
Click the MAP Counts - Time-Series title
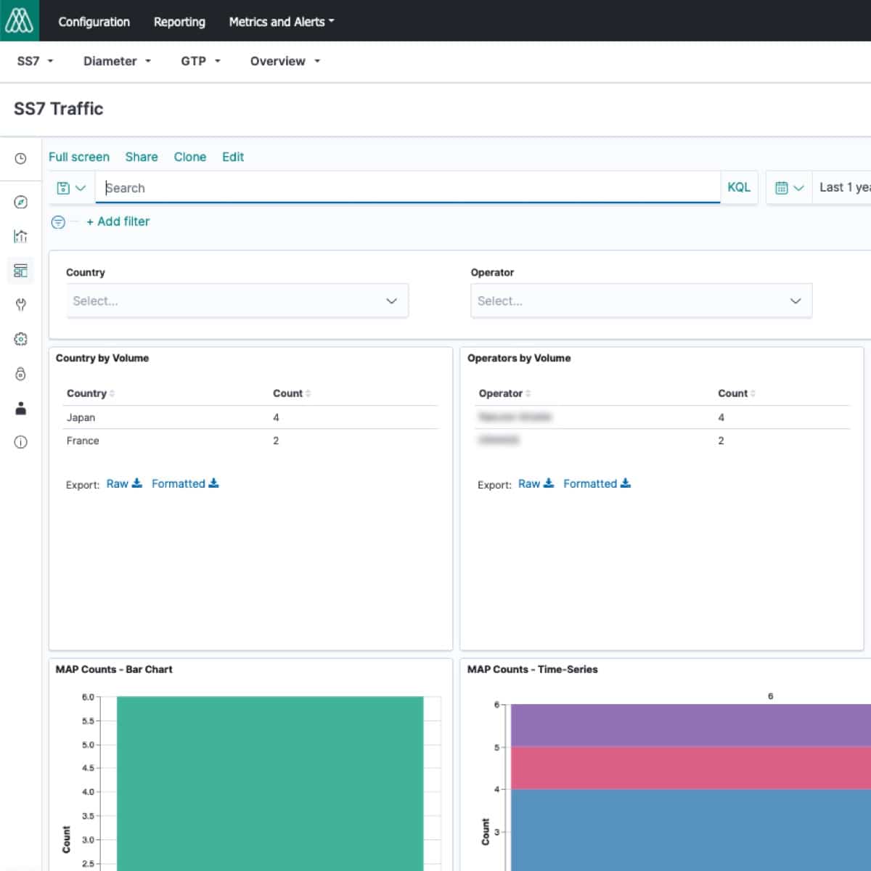click(x=533, y=669)
